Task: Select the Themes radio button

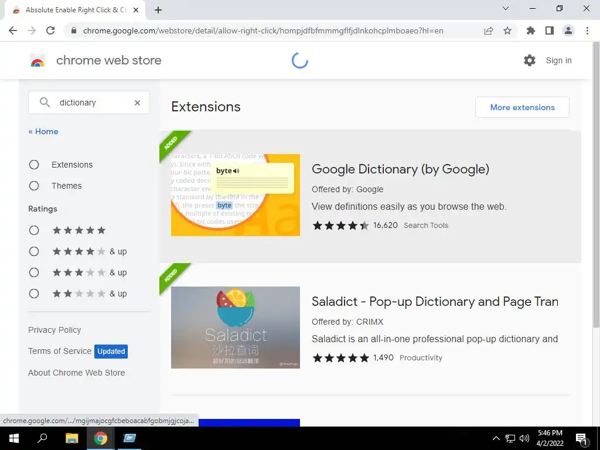Action: 34,186
